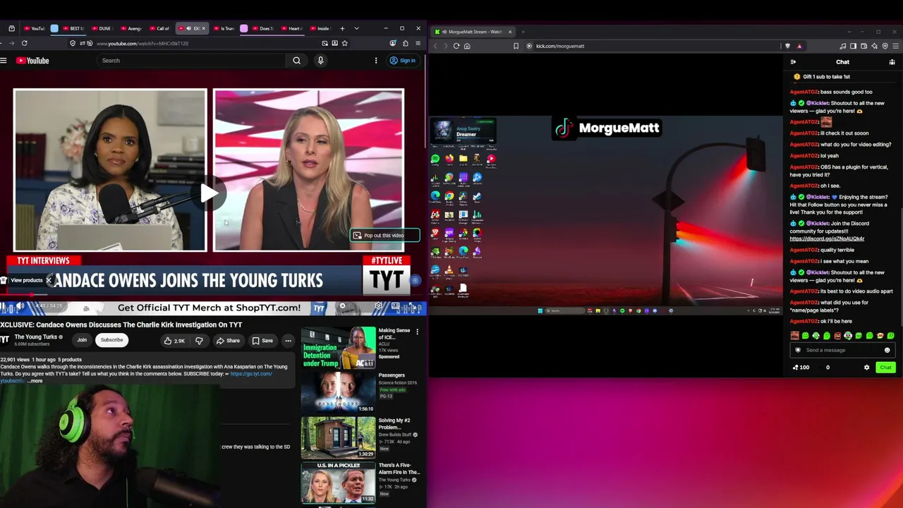Open the channel points 100 balance
Screen dimensions: 903x508
[801, 367]
